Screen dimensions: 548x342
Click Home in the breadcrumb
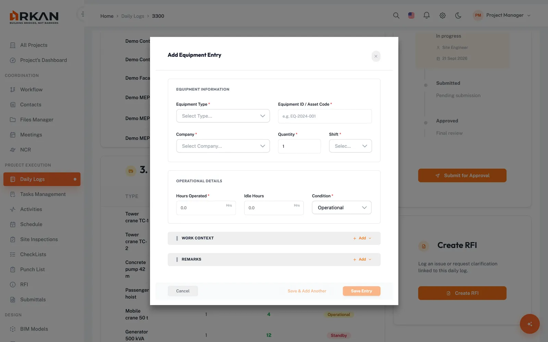(107, 16)
